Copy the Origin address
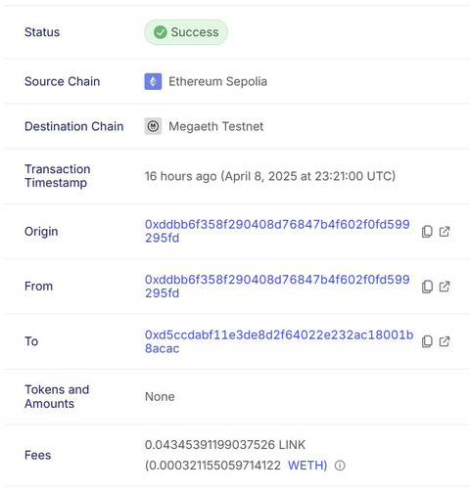Image resolution: width=470 pixels, height=489 pixels. point(427,232)
